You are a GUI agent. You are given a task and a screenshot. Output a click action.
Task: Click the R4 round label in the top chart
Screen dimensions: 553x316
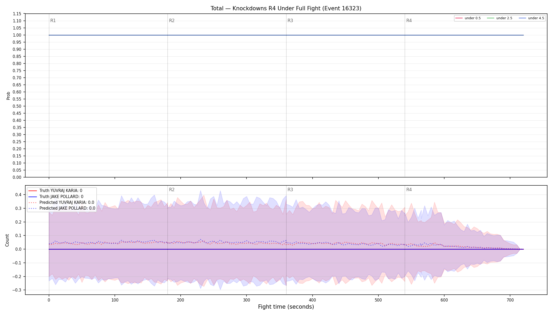click(x=409, y=21)
